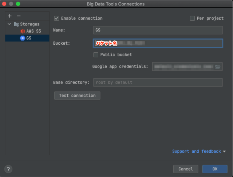Check the Public bucket option
This screenshot has height=177, width=233.
(x=96, y=55)
